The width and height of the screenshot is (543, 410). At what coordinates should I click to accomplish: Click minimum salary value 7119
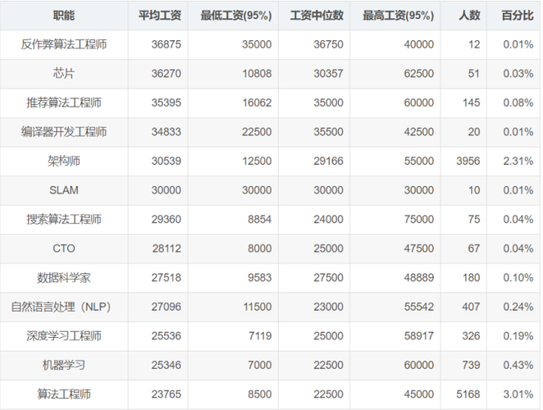pyautogui.click(x=260, y=336)
